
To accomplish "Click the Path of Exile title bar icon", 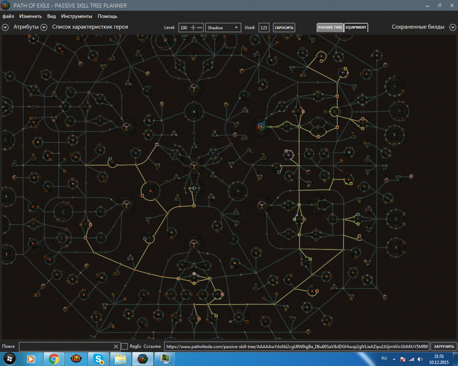I will point(6,6).
